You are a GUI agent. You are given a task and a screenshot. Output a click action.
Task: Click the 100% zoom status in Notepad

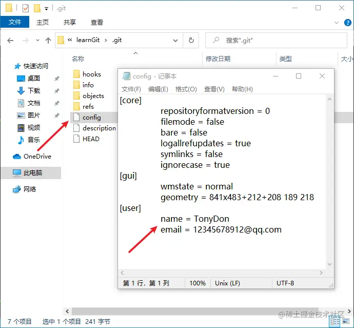pos(198,283)
